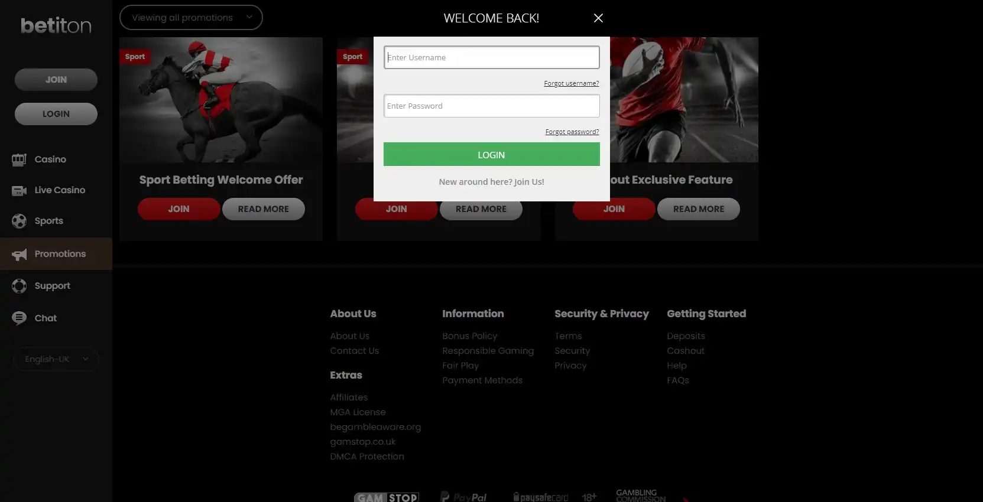
Task: Click the GamStop logo in the footer
Action: click(x=387, y=497)
